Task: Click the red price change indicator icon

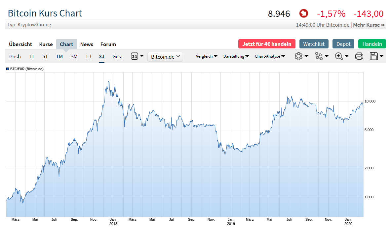Action: (303, 14)
